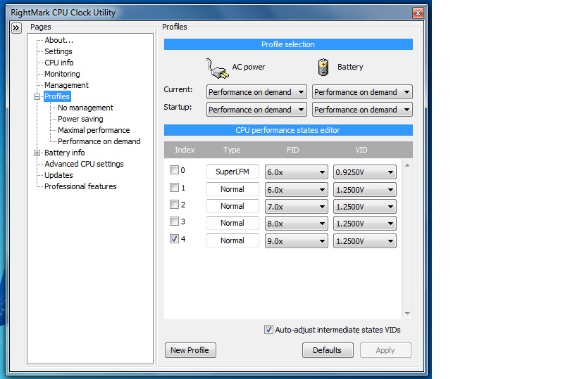Open Current Battery profile dropdown
Image resolution: width=577 pixels, height=379 pixels.
pyautogui.click(x=362, y=92)
